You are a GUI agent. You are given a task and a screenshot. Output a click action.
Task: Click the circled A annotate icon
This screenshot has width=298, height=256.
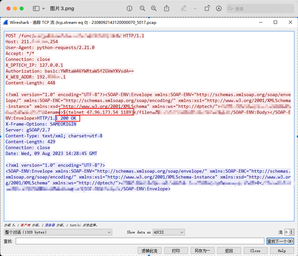pyautogui.click(x=219, y=9)
